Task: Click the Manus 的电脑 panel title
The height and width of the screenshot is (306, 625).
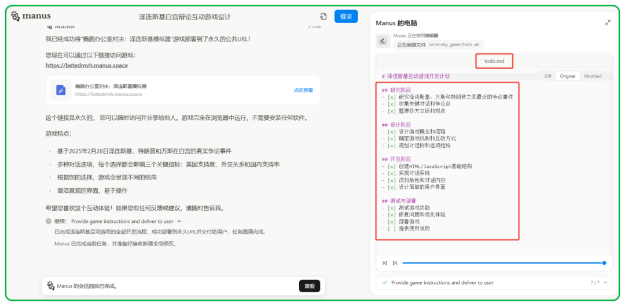Action: click(x=396, y=23)
